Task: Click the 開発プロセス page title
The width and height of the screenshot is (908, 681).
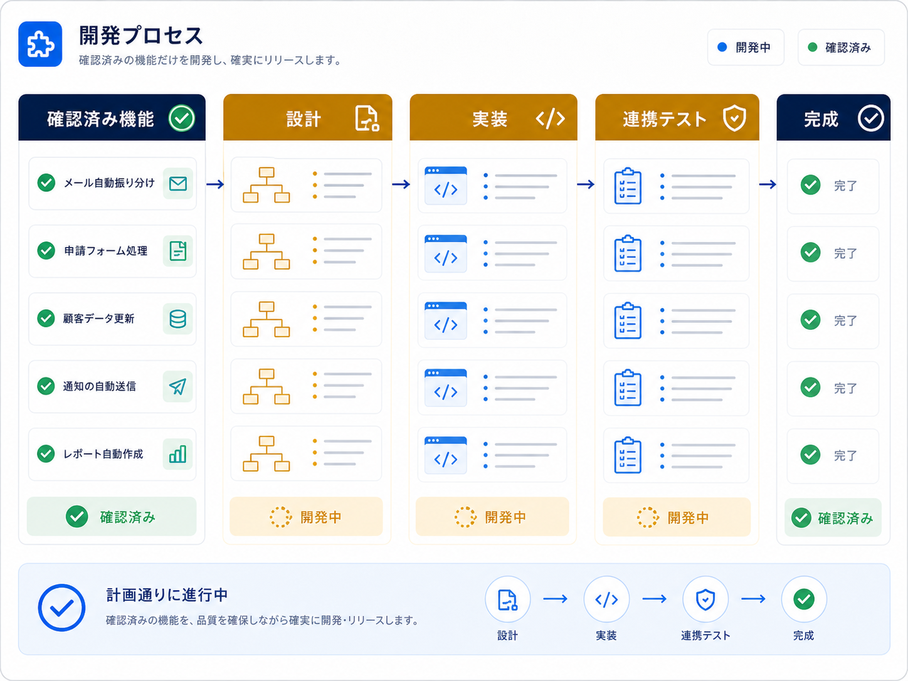Action: (141, 36)
